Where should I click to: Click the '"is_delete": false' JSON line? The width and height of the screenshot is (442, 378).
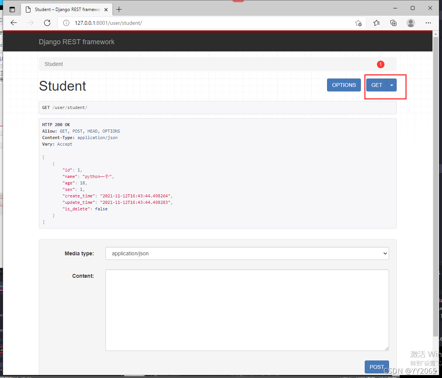85,209
